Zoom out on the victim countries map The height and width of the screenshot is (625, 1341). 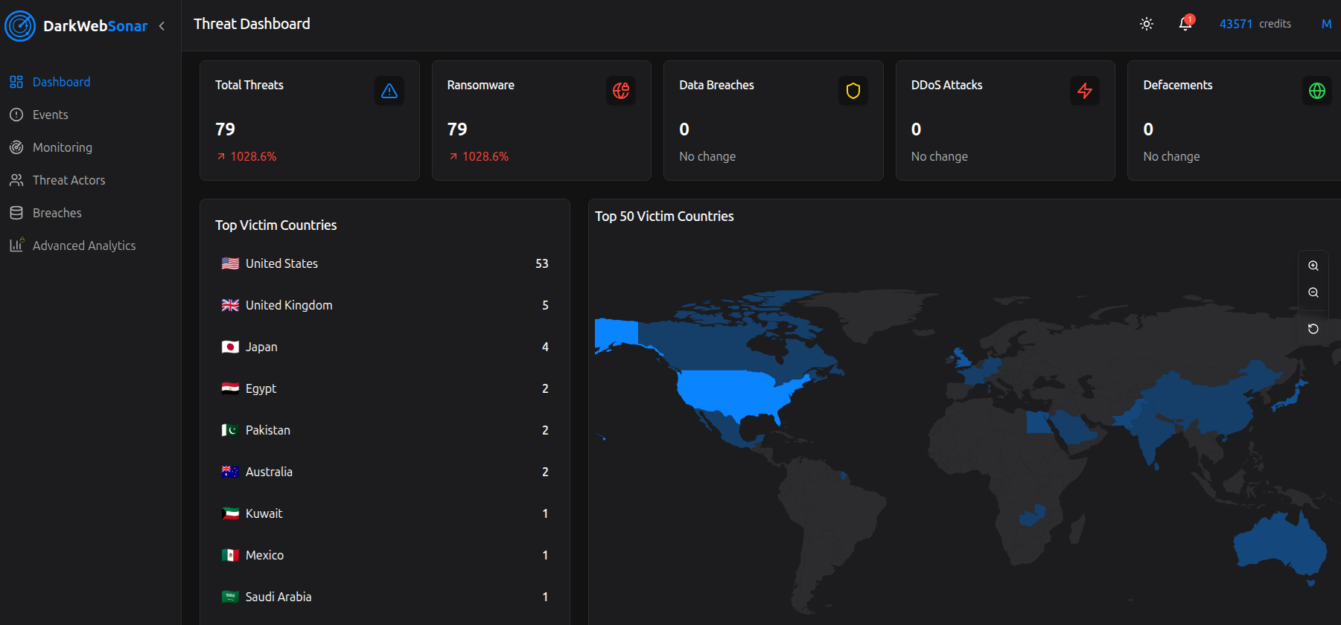pos(1313,292)
